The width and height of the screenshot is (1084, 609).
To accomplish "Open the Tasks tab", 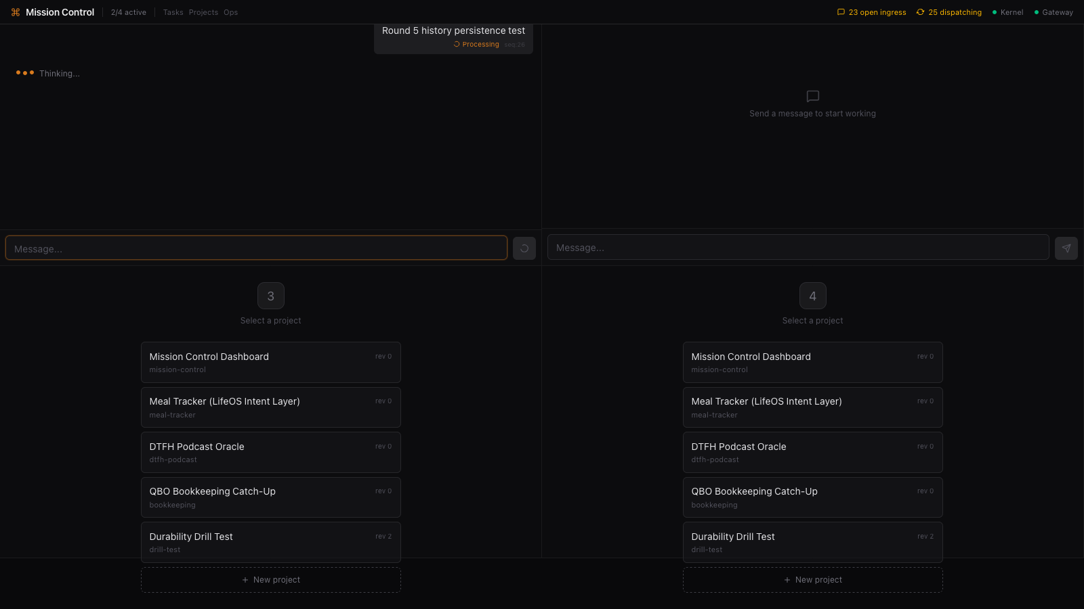I will coord(173,12).
